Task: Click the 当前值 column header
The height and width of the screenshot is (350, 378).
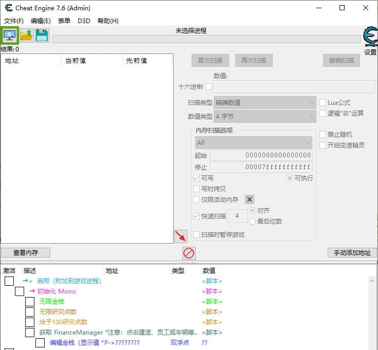Action: coord(92,61)
